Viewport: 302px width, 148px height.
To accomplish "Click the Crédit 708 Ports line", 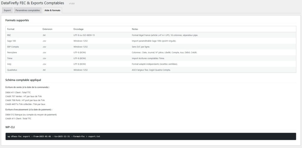I will 25,100.
